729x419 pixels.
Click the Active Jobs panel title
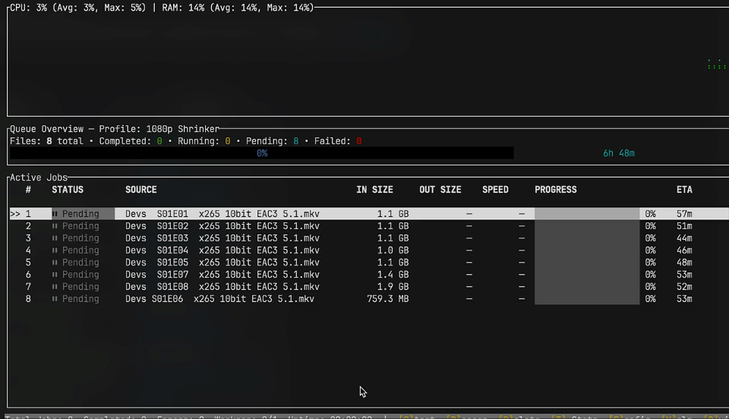pos(39,178)
